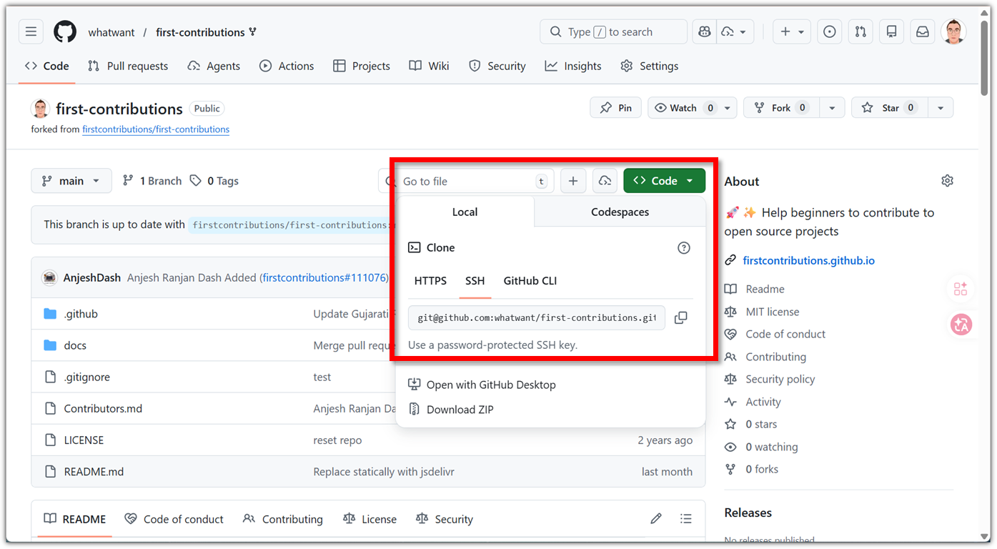This screenshot has width=997, height=549.
Task: Expand the Fork options dropdown arrow
Action: (832, 108)
